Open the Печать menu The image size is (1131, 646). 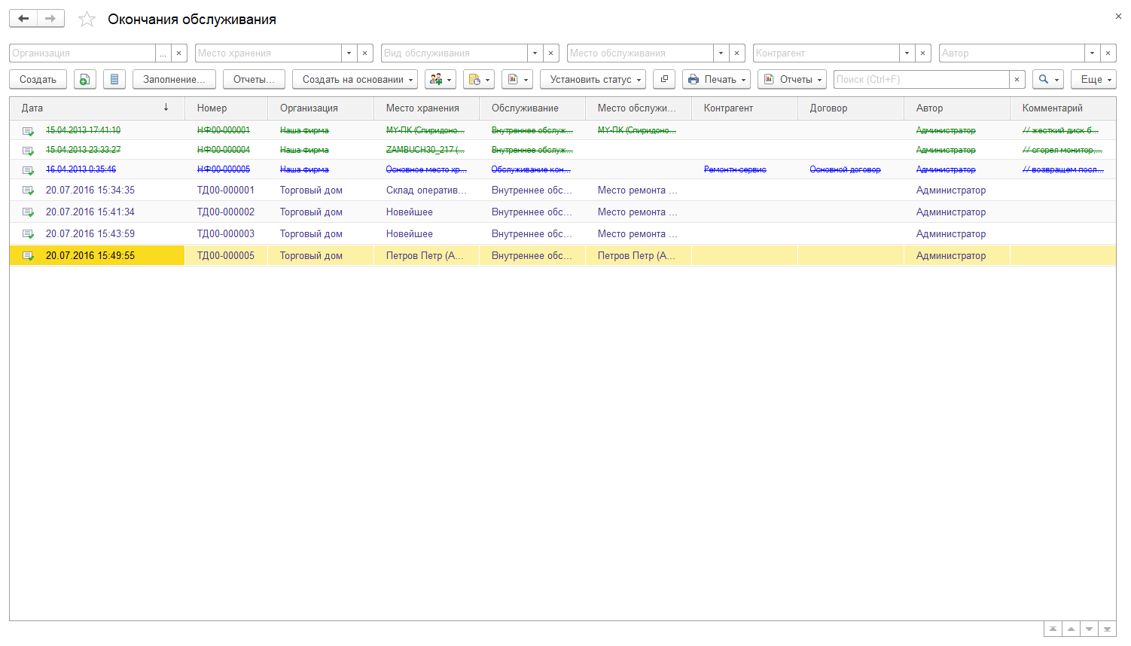pos(716,80)
